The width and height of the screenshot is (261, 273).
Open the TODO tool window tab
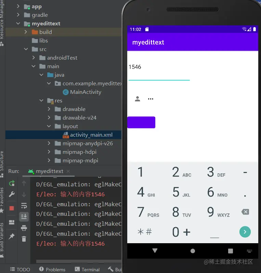coord(20,270)
